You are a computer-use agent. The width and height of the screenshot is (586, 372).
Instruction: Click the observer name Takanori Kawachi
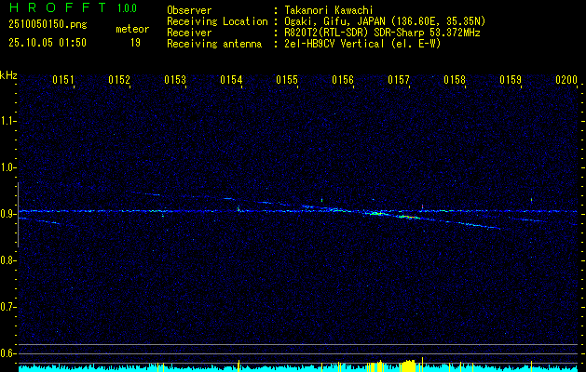tap(329, 10)
